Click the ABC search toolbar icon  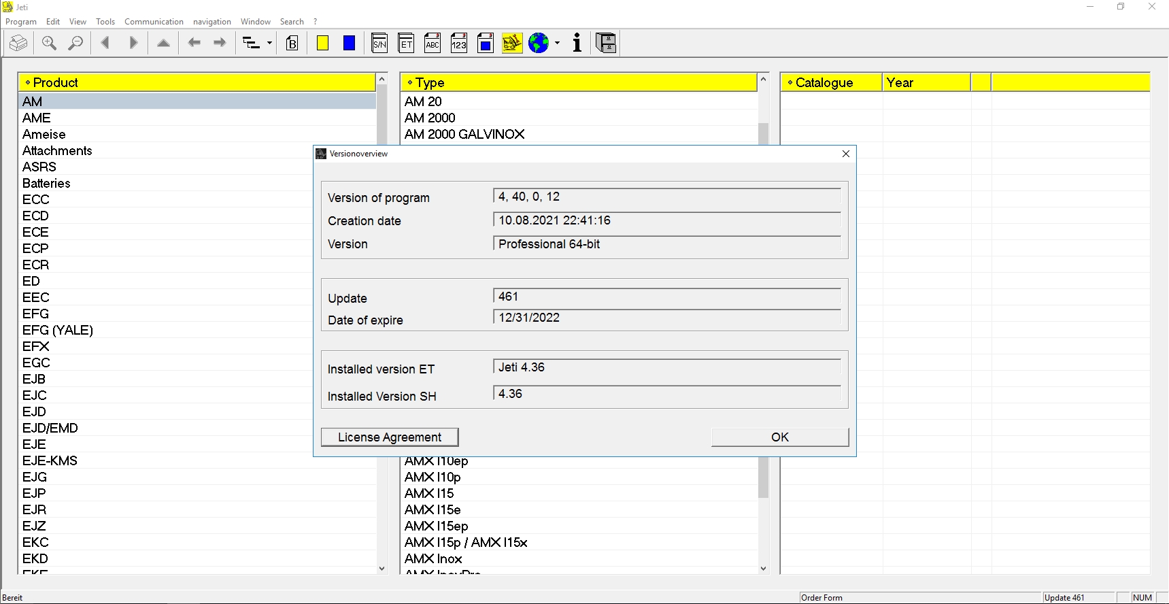point(433,44)
